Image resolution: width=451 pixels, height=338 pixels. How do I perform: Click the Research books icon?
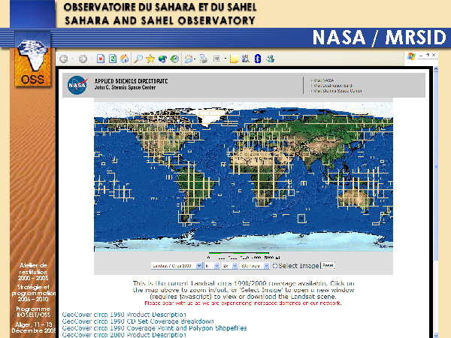(x=245, y=59)
